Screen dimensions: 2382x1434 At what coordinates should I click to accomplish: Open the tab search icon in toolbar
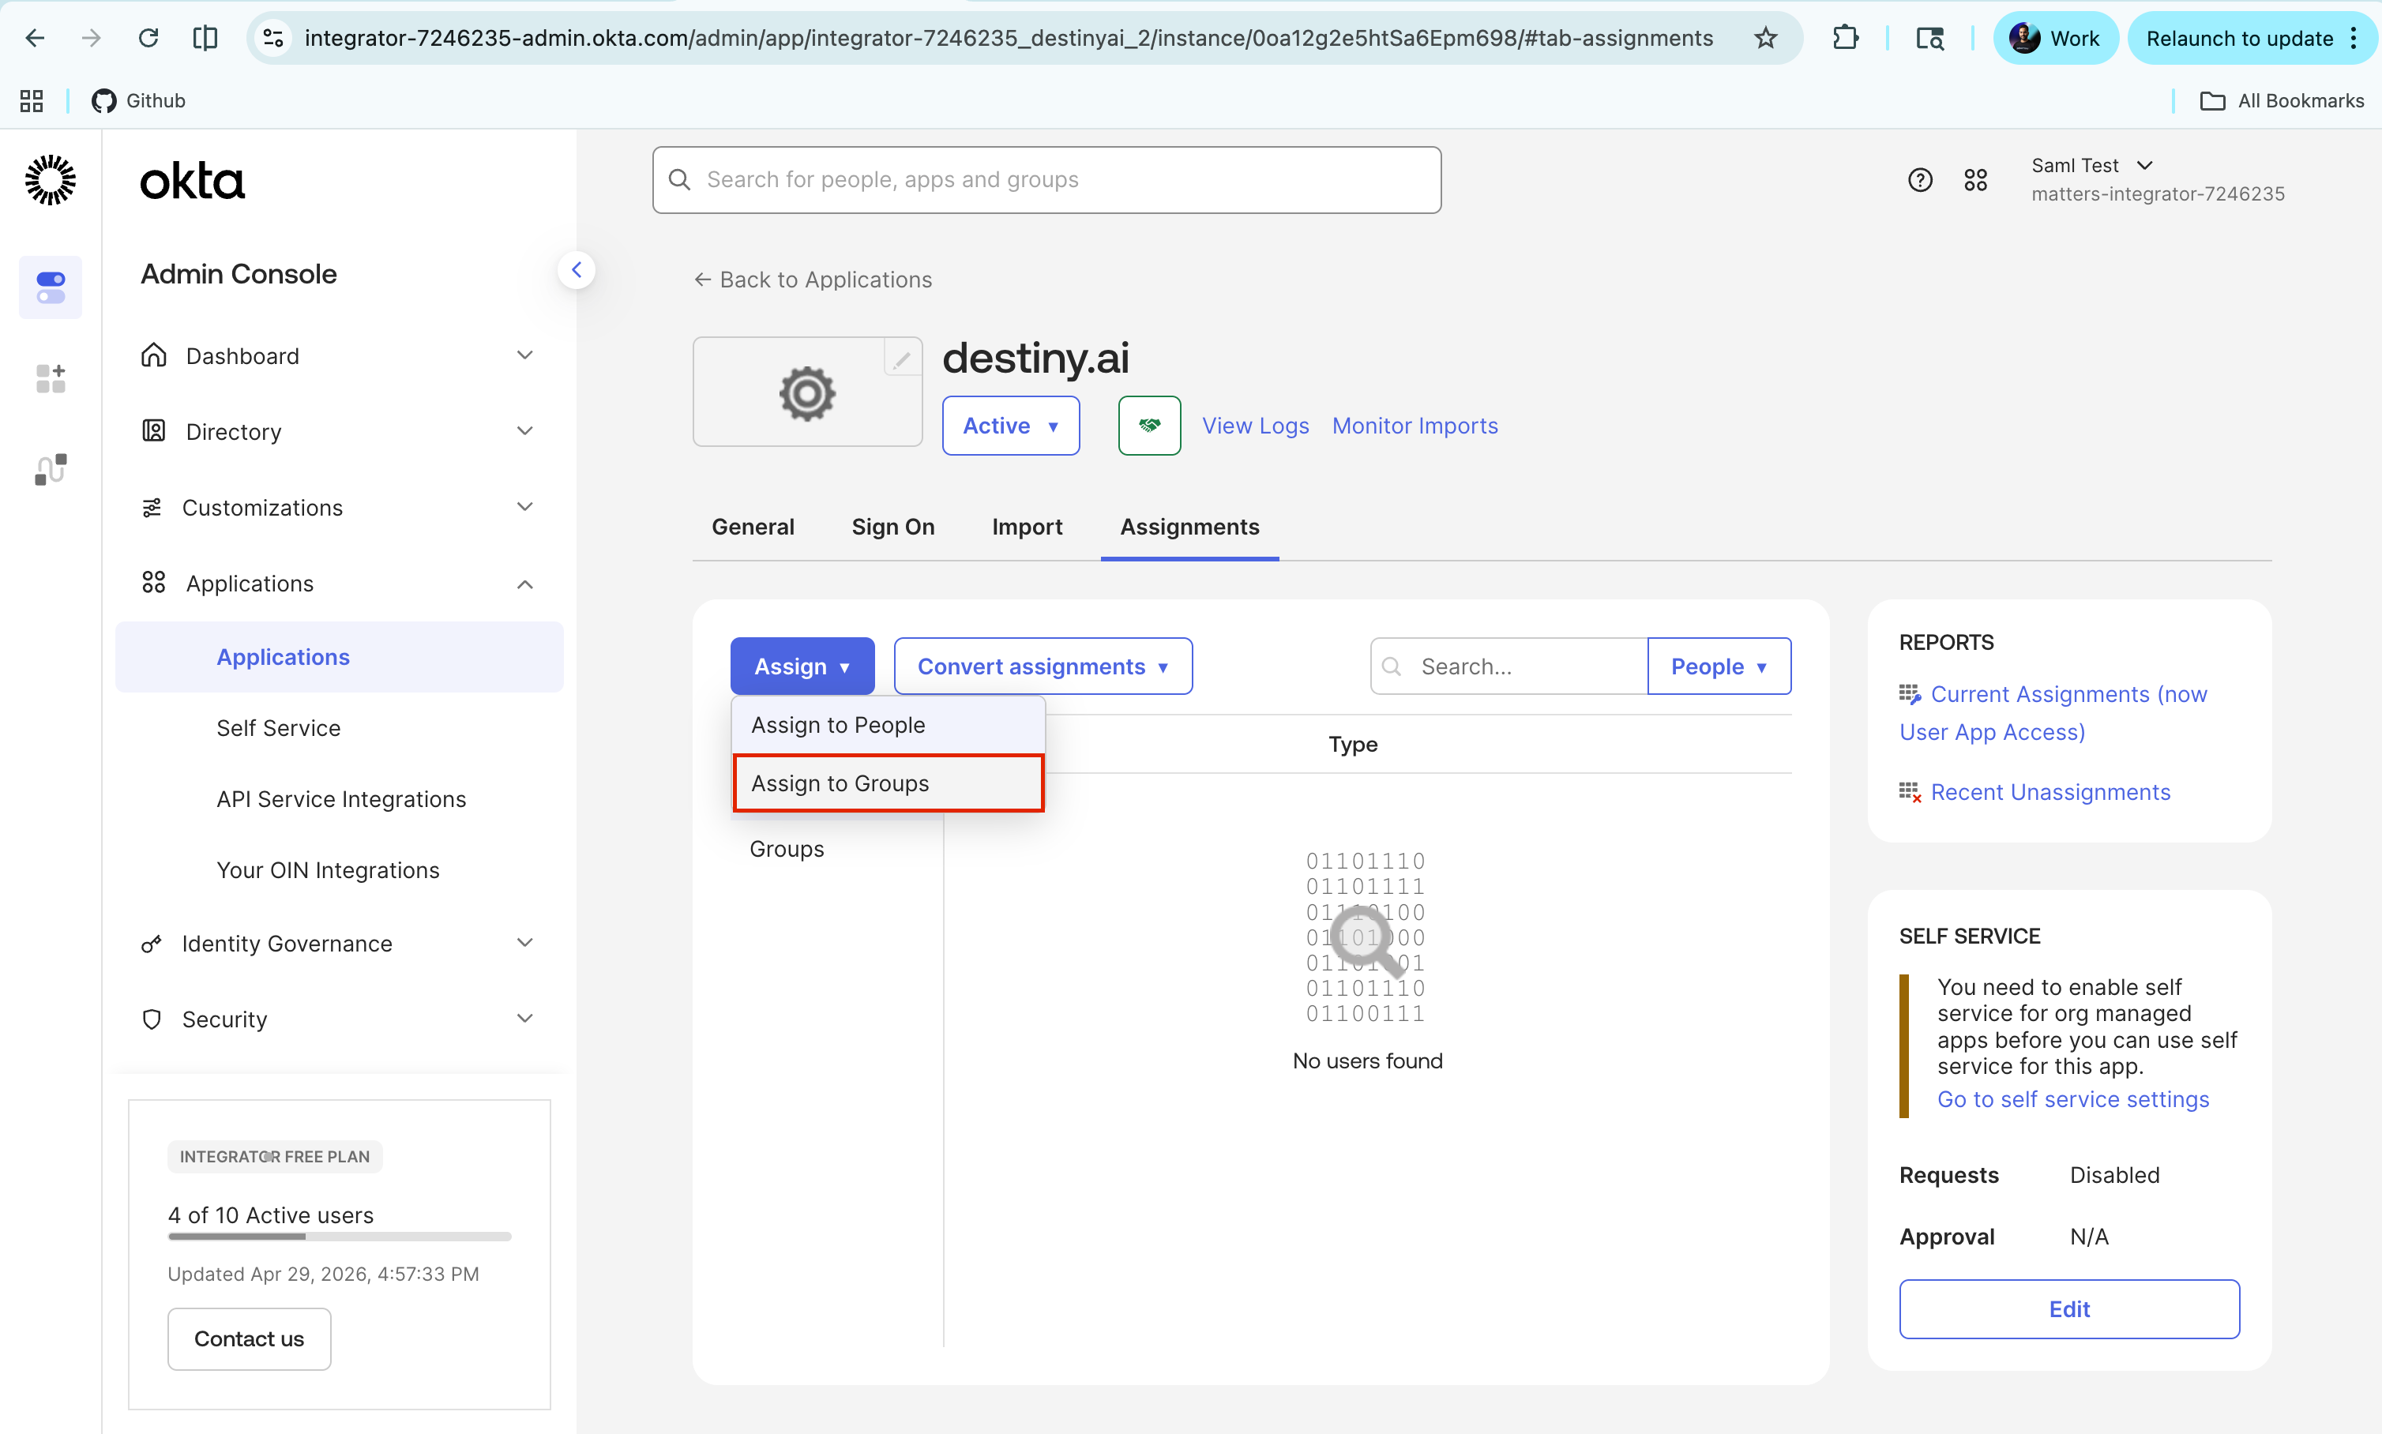tap(1929, 38)
